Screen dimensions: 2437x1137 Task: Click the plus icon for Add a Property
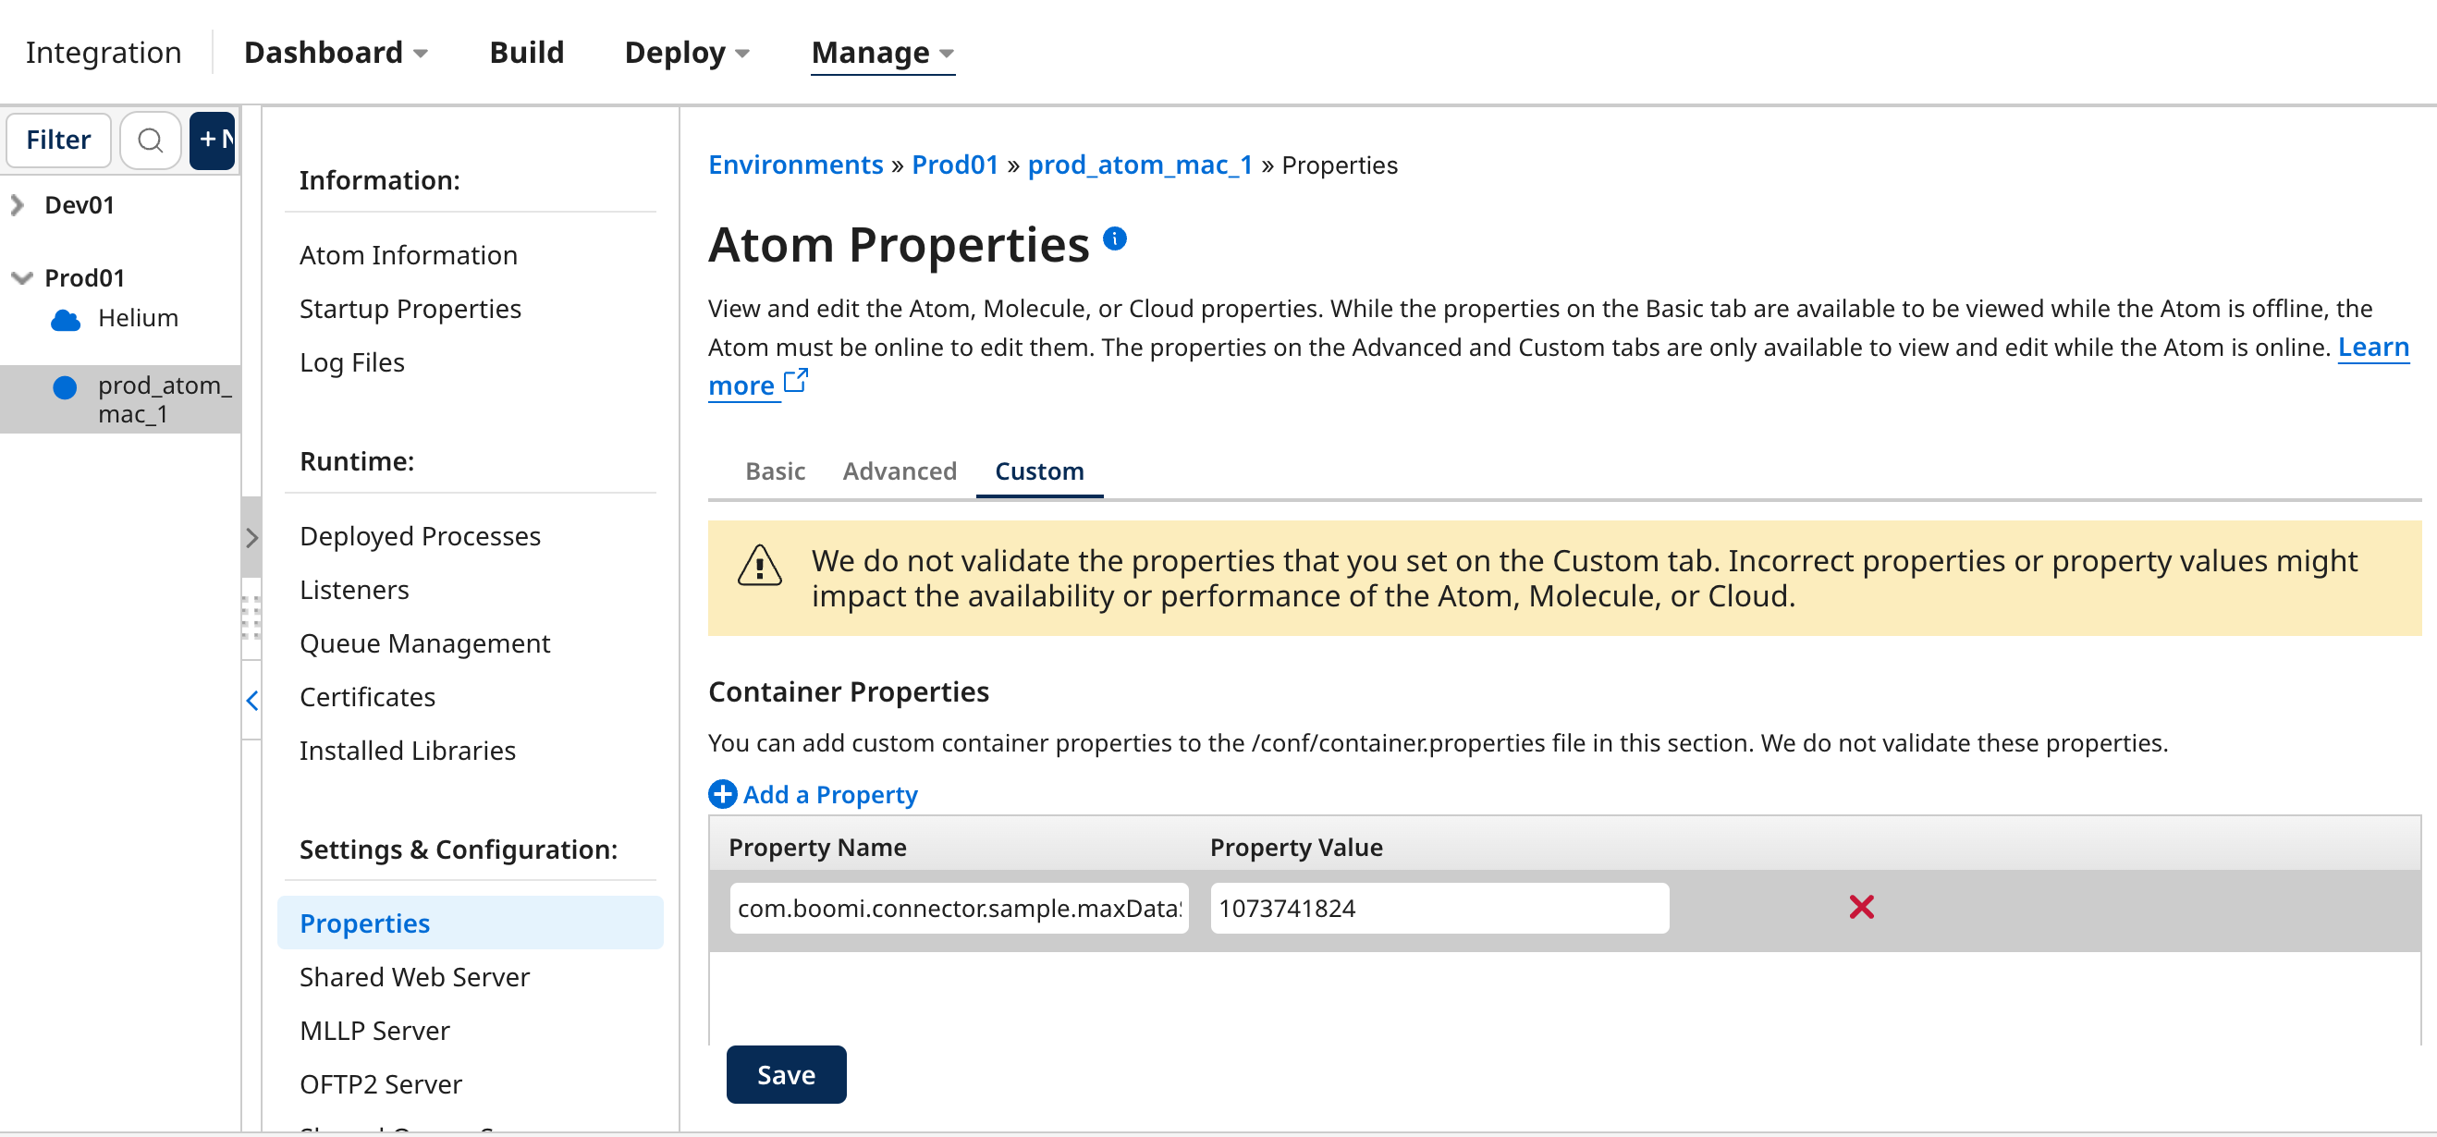click(722, 794)
